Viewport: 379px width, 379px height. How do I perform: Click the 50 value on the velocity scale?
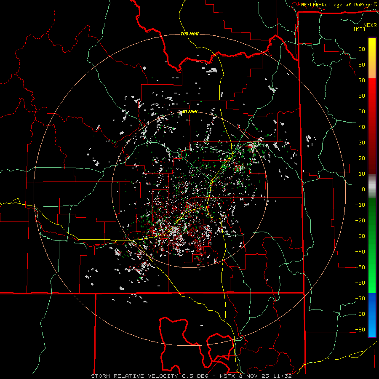(x=362, y=112)
